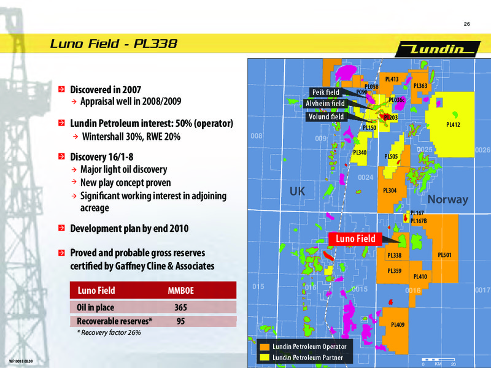The height and width of the screenshot is (368, 491).
Task: Click the red bullet beside "Development plan by end 2010"
Action: pyautogui.click(x=61, y=228)
